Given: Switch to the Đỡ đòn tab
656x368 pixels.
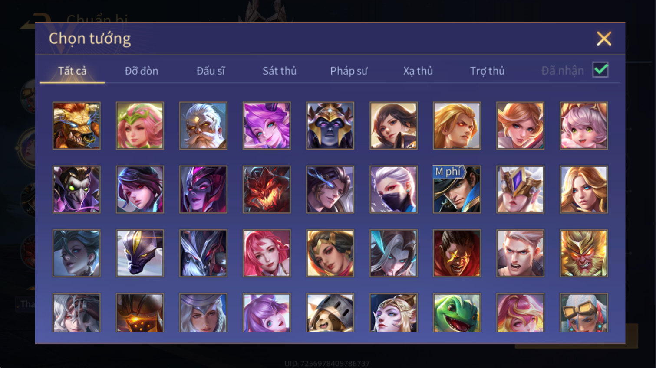Looking at the screenshot, I should tap(142, 71).
